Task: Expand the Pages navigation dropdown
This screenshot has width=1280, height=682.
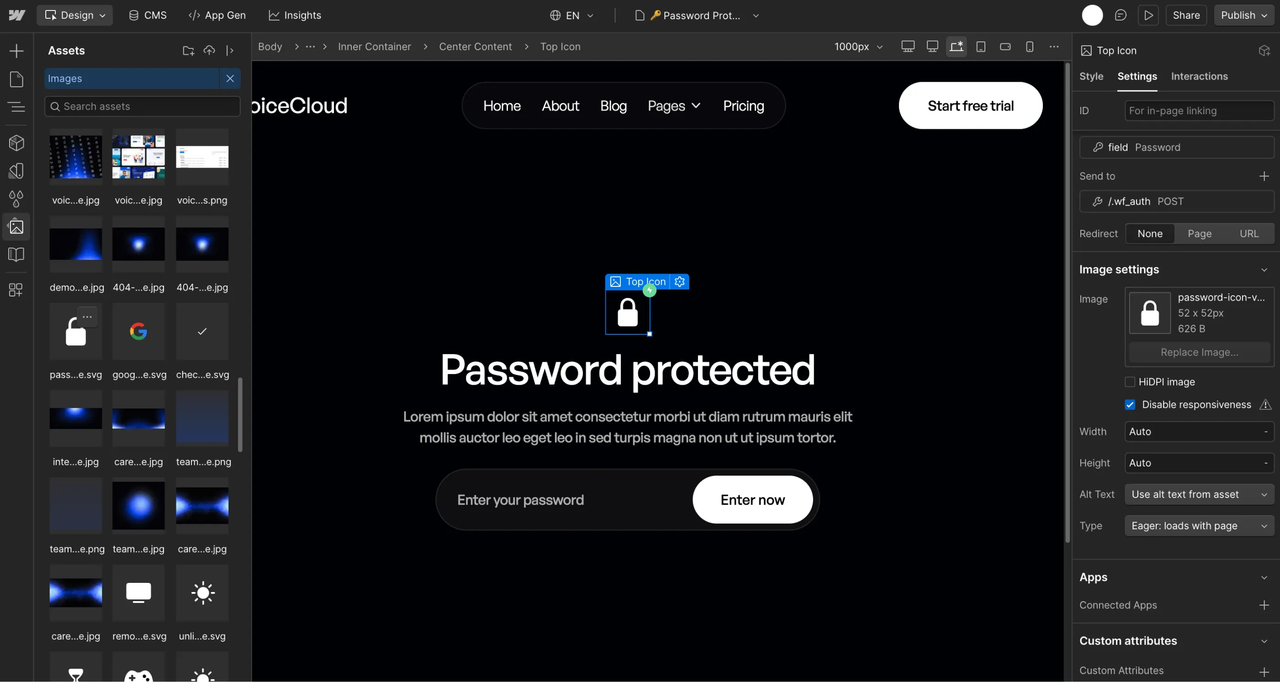Action: click(673, 106)
